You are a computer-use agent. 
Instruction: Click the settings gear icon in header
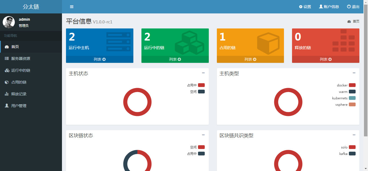(301, 7)
